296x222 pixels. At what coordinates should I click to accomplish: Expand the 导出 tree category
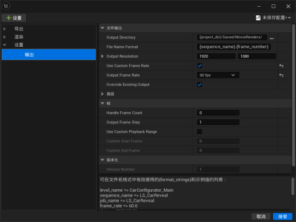click(x=5, y=29)
